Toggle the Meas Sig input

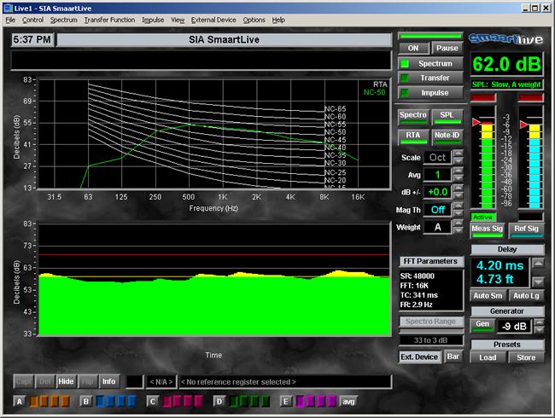pyautogui.click(x=488, y=230)
